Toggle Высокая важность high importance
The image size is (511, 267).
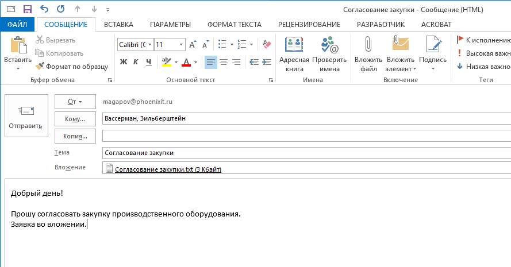(483, 53)
